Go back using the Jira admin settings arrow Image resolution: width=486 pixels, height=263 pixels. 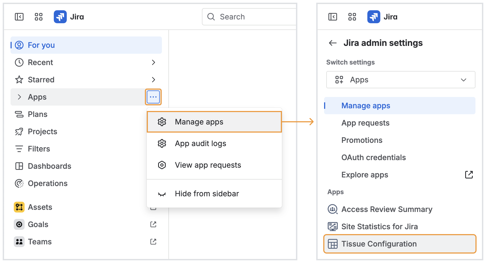pyautogui.click(x=332, y=43)
